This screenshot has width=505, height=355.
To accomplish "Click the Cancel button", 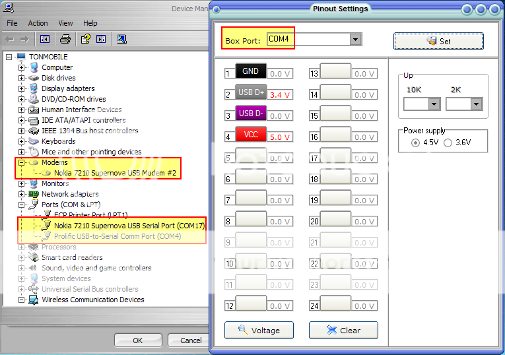I will (x=190, y=340).
